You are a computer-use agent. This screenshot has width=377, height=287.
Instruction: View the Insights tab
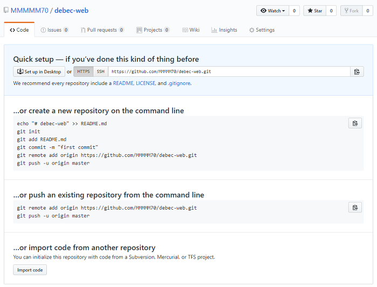click(x=224, y=30)
